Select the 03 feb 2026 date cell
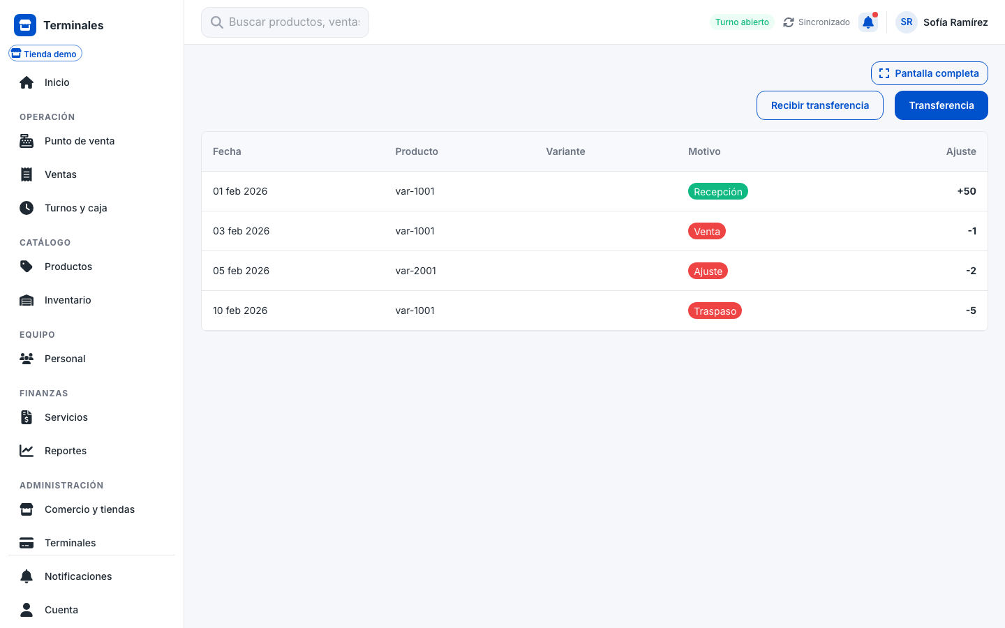The width and height of the screenshot is (1005, 628). [x=241, y=231]
